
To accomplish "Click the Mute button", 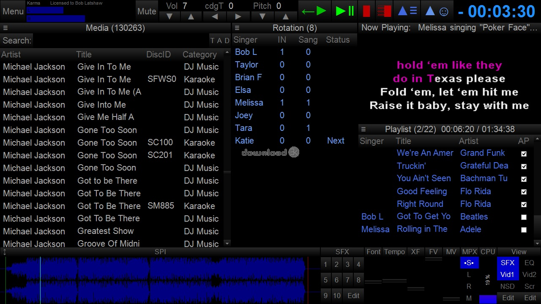I will 147,11.
